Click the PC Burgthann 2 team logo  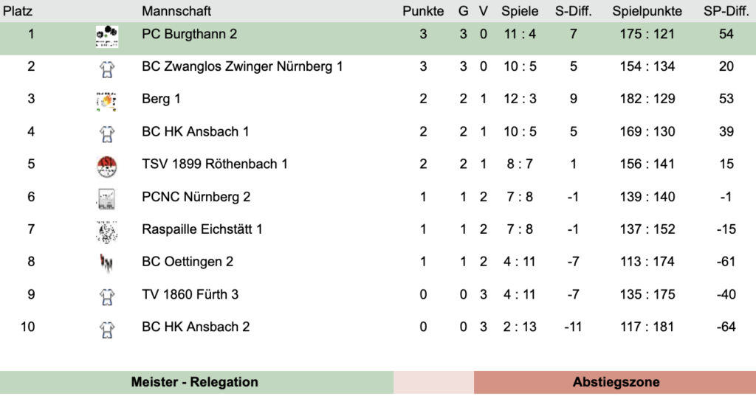coord(107,36)
